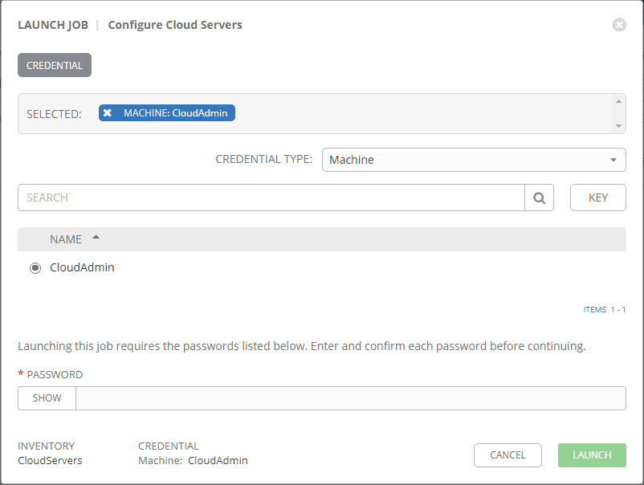
Task: Remove the MACHINE: CloudAdmin tag via its X
Action: click(x=108, y=113)
